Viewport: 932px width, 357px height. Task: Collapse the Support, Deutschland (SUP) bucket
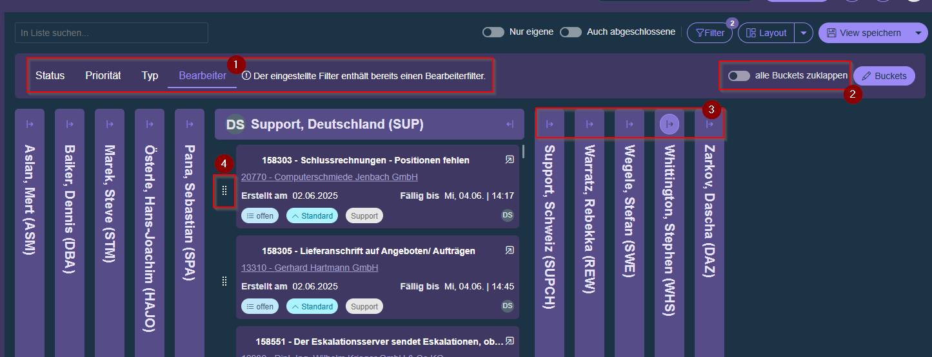[510, 124]
